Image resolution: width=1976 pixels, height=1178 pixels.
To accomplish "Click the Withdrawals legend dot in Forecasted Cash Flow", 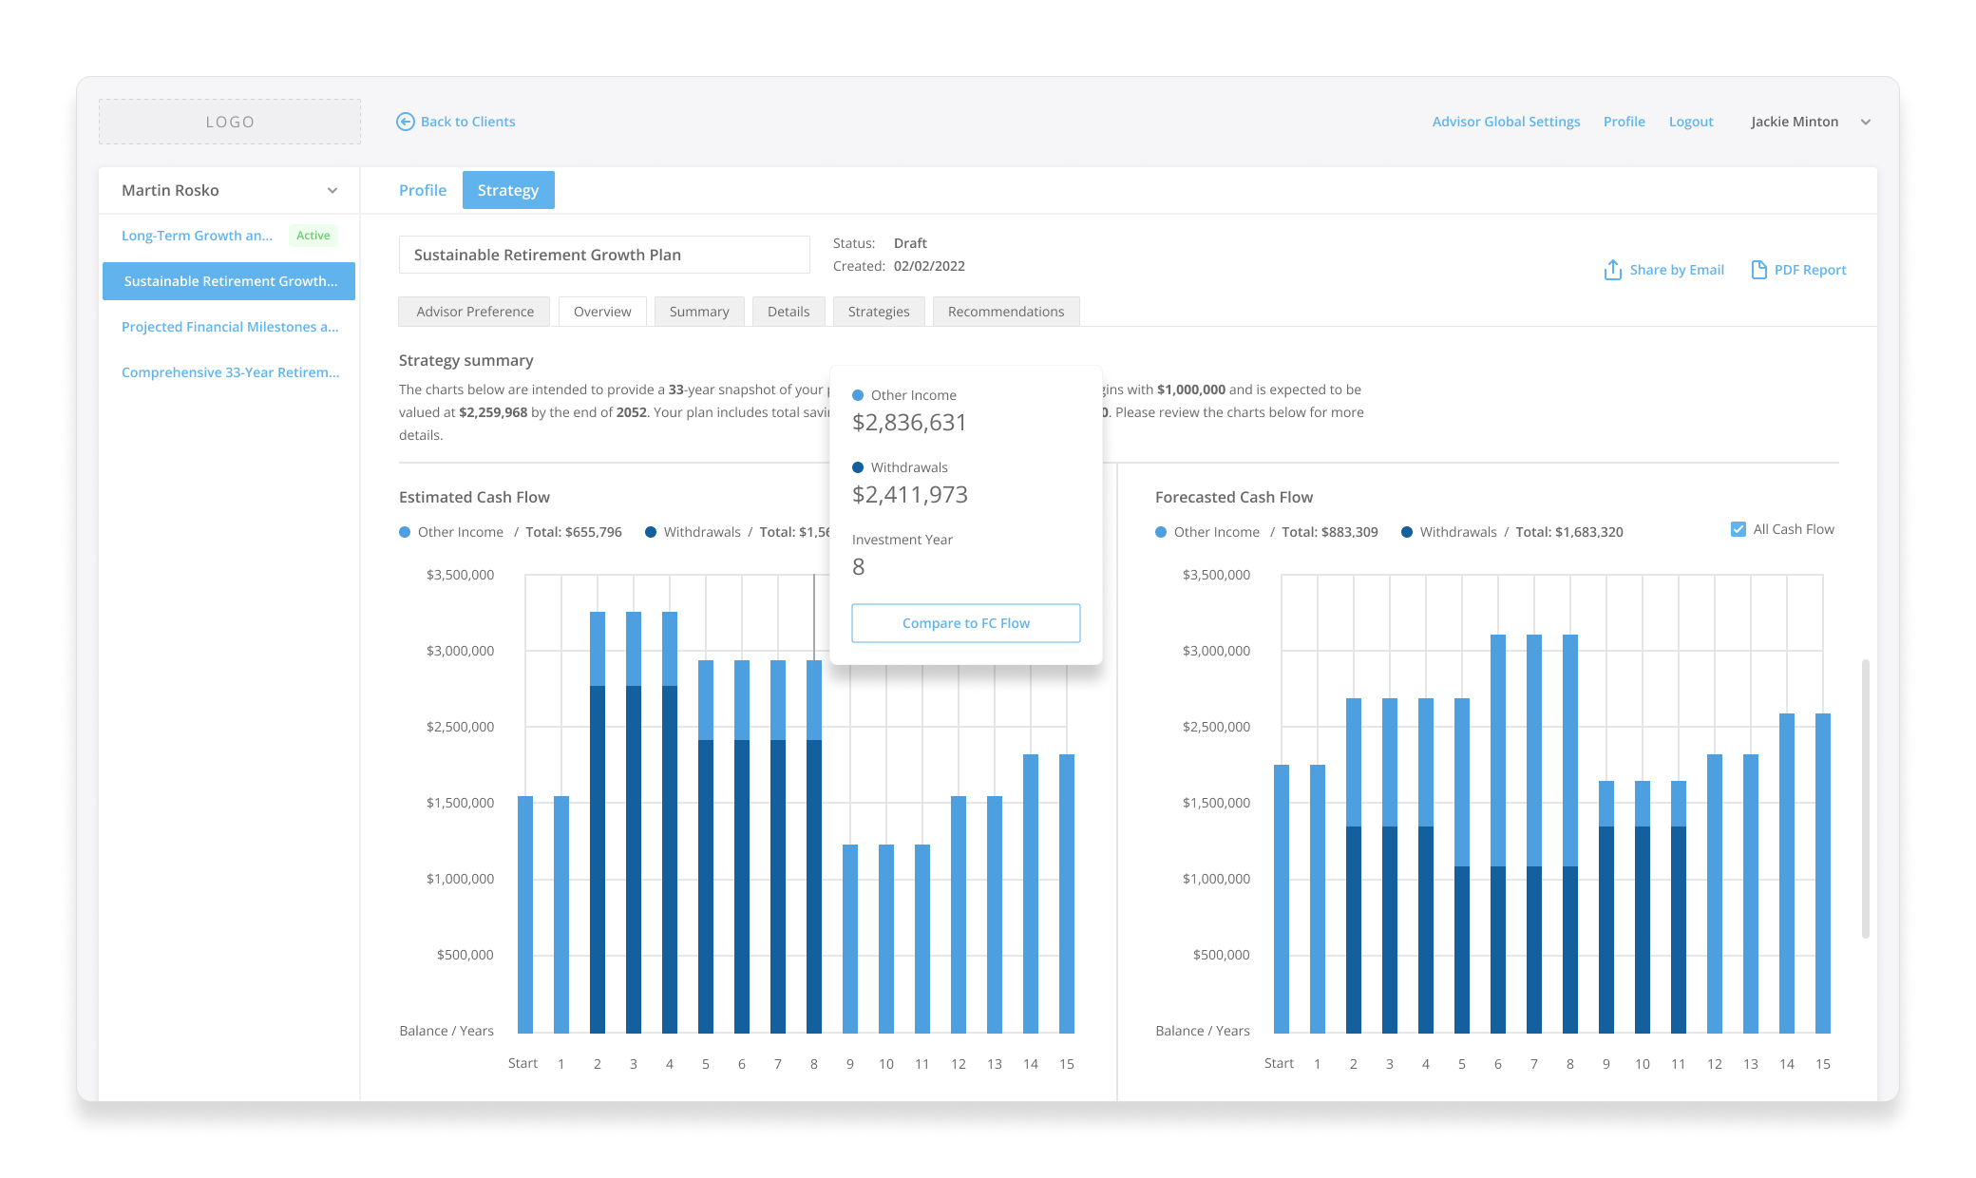I will (x=1407, y=532).
